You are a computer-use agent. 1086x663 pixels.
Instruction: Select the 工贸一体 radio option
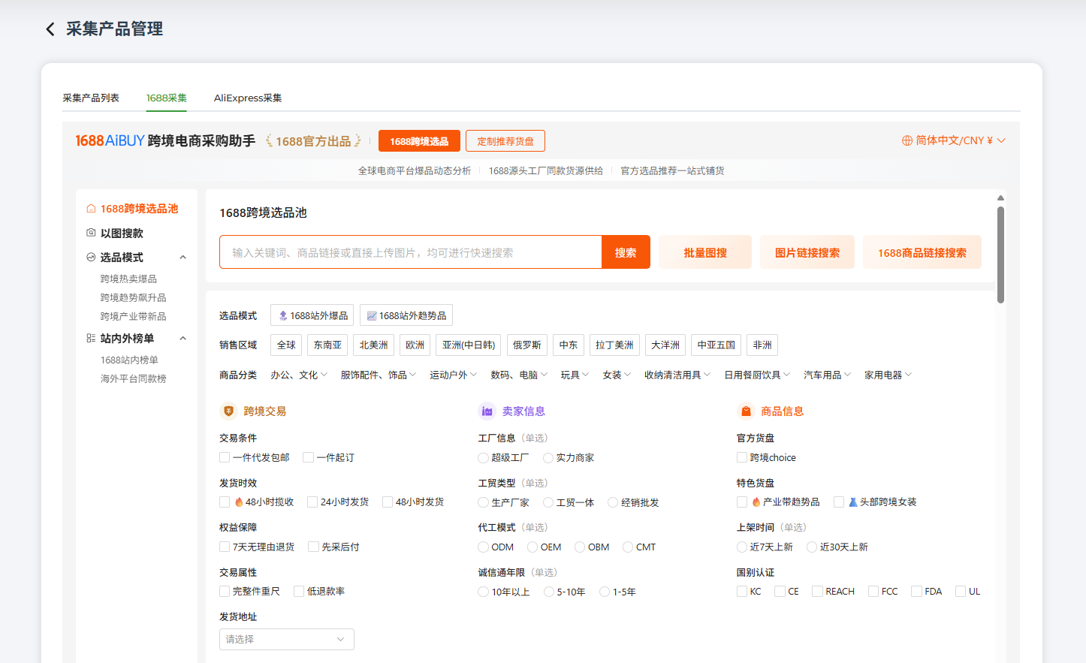coord(548,502)
